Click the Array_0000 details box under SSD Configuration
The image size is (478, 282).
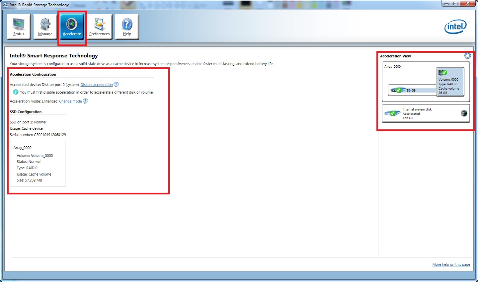pos(38,164)
